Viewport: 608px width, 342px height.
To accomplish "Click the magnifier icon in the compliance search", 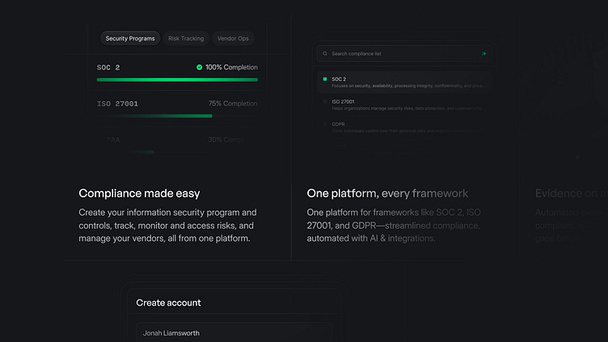I will [x=325, y=54].
